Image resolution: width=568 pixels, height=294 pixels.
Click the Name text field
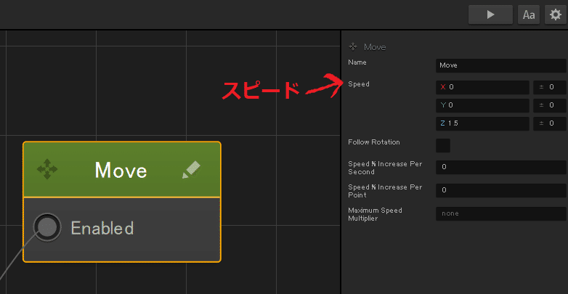(x=500, y=65)
